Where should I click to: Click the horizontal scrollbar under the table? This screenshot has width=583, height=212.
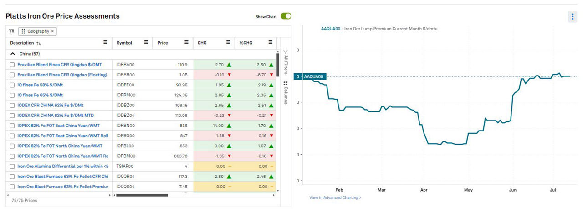[x=141, y=195]
